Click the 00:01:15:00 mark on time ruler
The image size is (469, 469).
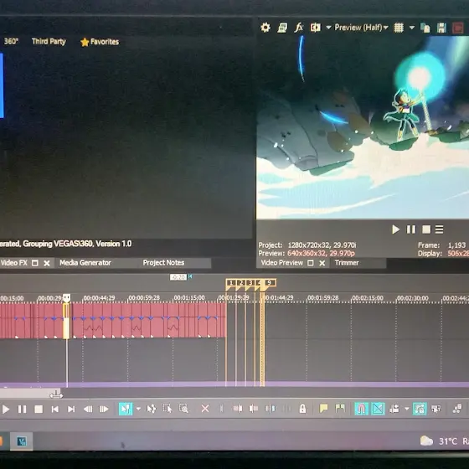[x=188, y=298]
